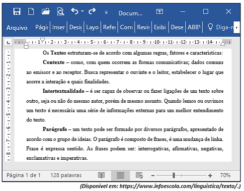
Task: Click the bold word Textos
Action: pos(58,53)
